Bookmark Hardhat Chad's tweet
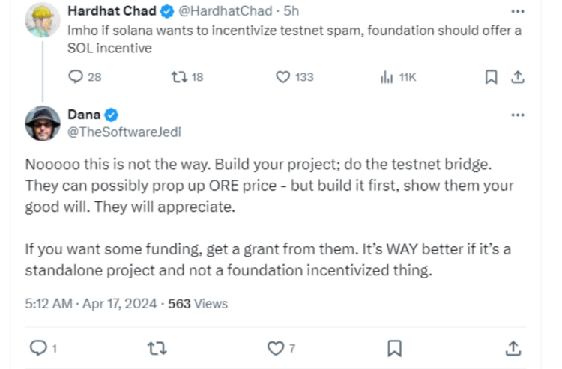Screen dimensions: 562x369 (x=491, y=76)
